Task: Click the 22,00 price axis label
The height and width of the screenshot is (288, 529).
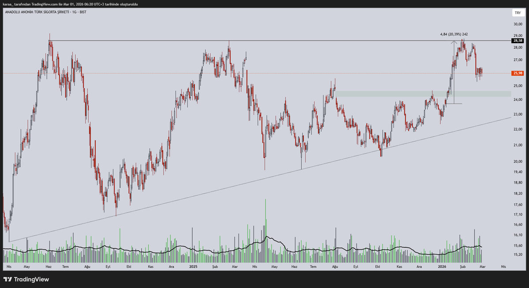Action: click(x=518, y=129)
